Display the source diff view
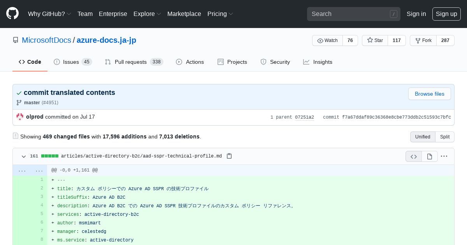Viewport: 467px width, 245px height. pyautogui.click(x=414, y=156)
